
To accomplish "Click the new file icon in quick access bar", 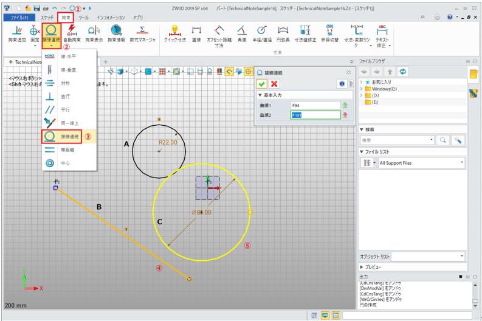I will point(19,9).
